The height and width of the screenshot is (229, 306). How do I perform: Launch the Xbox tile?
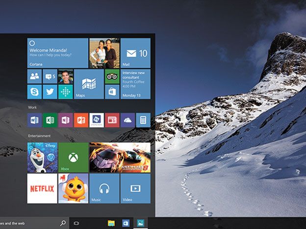(x=74, y=158)
